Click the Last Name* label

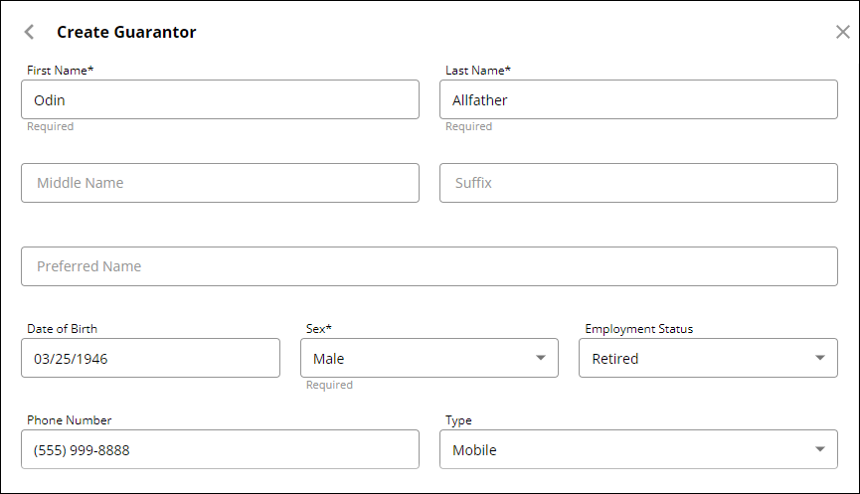(x=478, y=71)
